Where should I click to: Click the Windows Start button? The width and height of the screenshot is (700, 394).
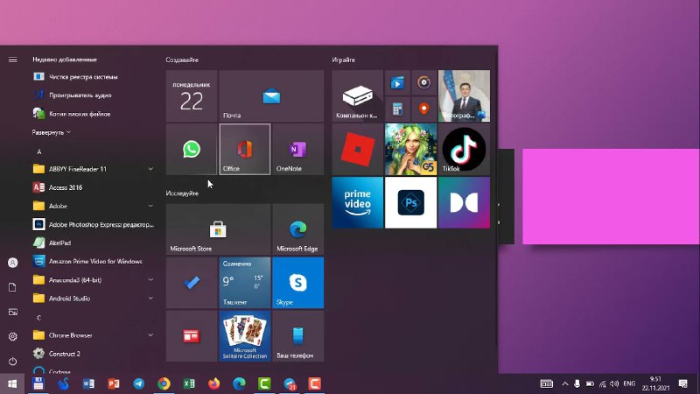[12, 383]
